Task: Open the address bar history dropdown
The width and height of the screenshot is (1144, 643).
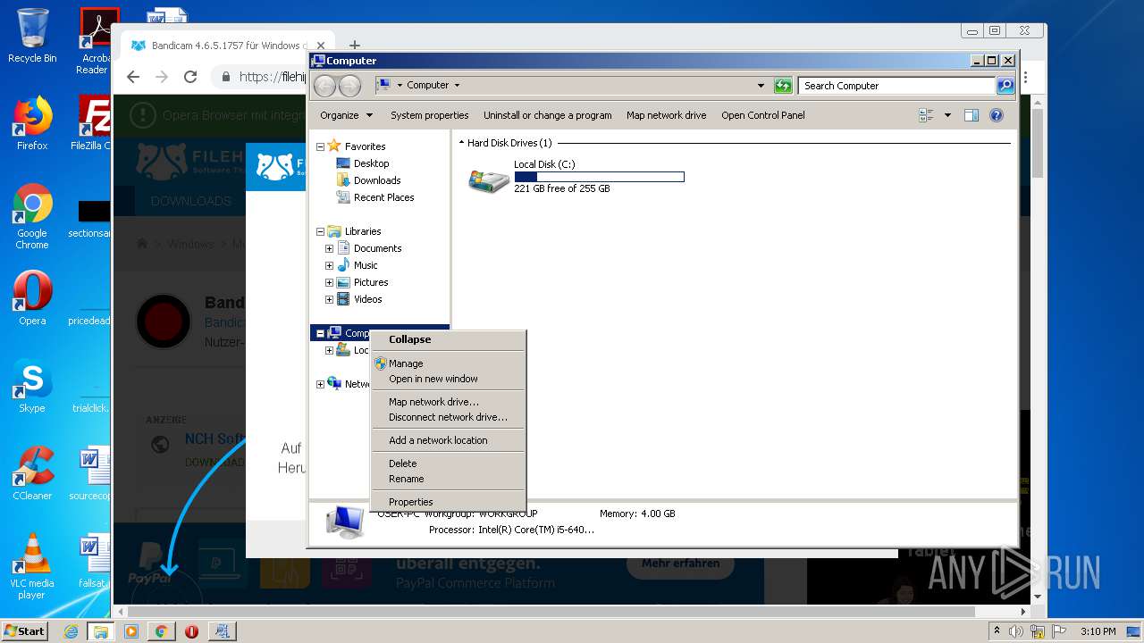Action: coord(761,86)
